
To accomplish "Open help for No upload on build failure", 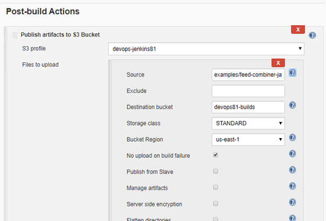I will pyautogui.click(x=293, y=154).
